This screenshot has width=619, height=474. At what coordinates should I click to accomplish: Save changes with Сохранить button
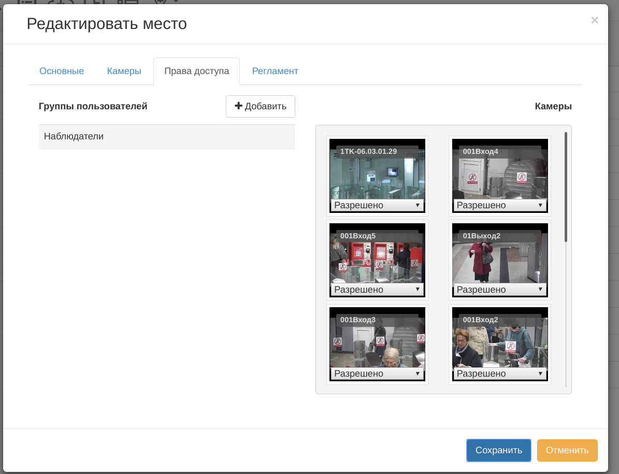pyautogui.click(x=499, y=450)
